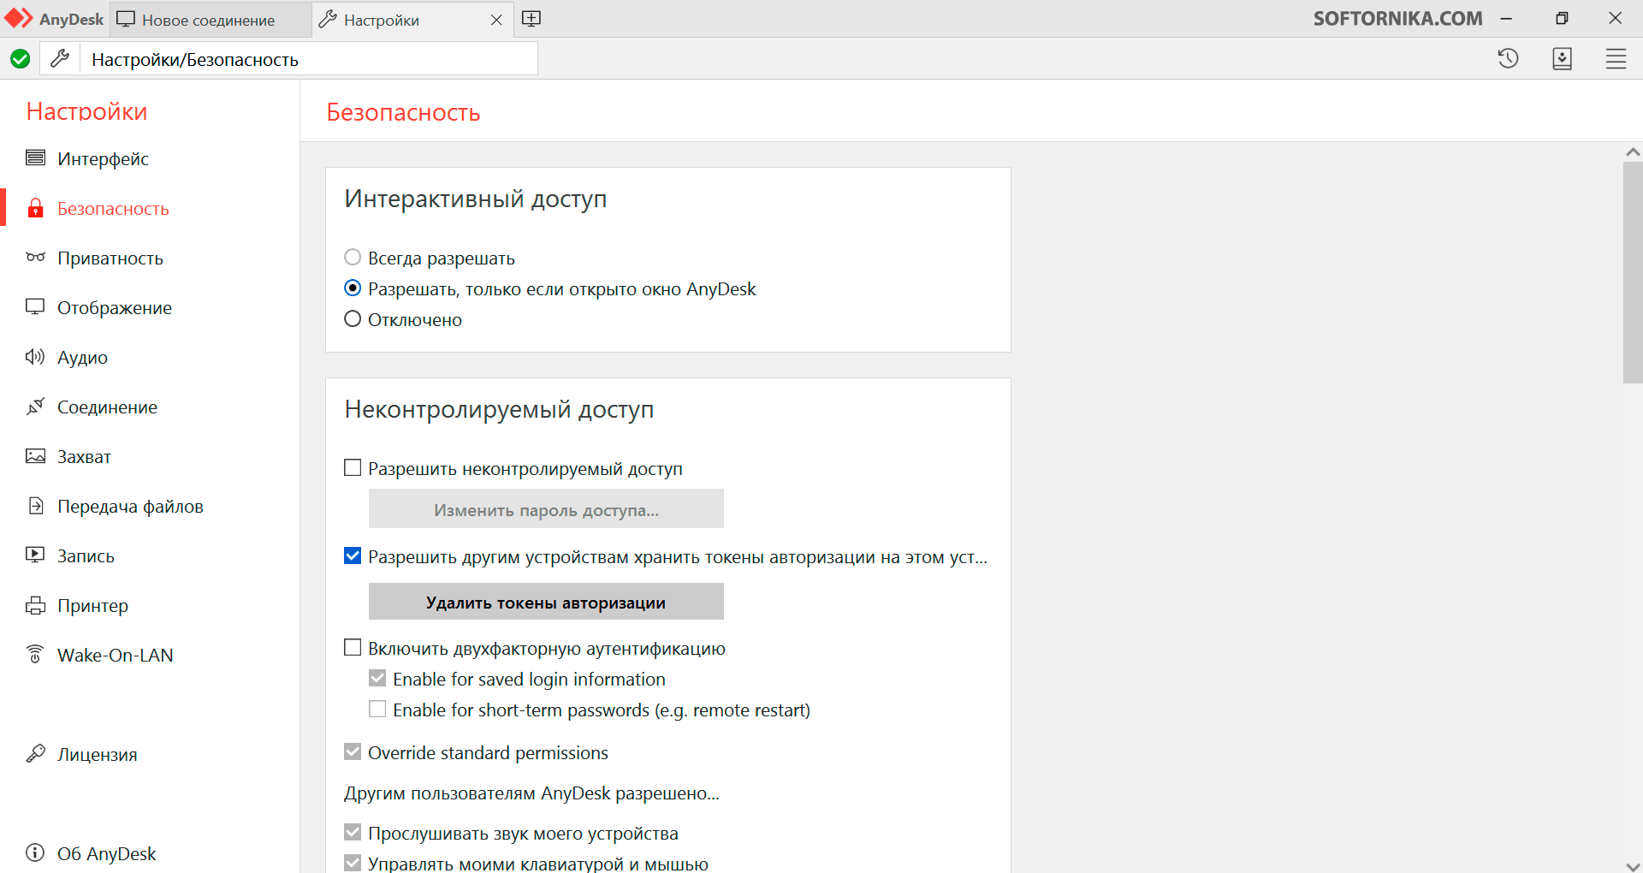Viewport: 1643px width, 873px height.
Task: Click the Соединение plug icon
Action: pyautogui.click(x=35, y=406)
